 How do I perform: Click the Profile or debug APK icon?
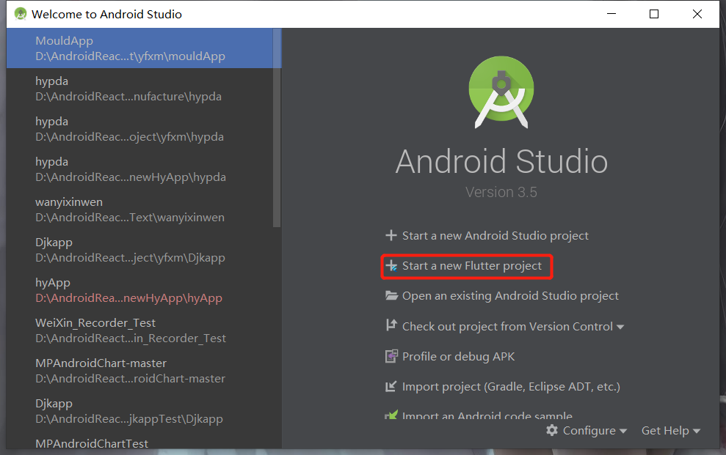pos(391,356)
